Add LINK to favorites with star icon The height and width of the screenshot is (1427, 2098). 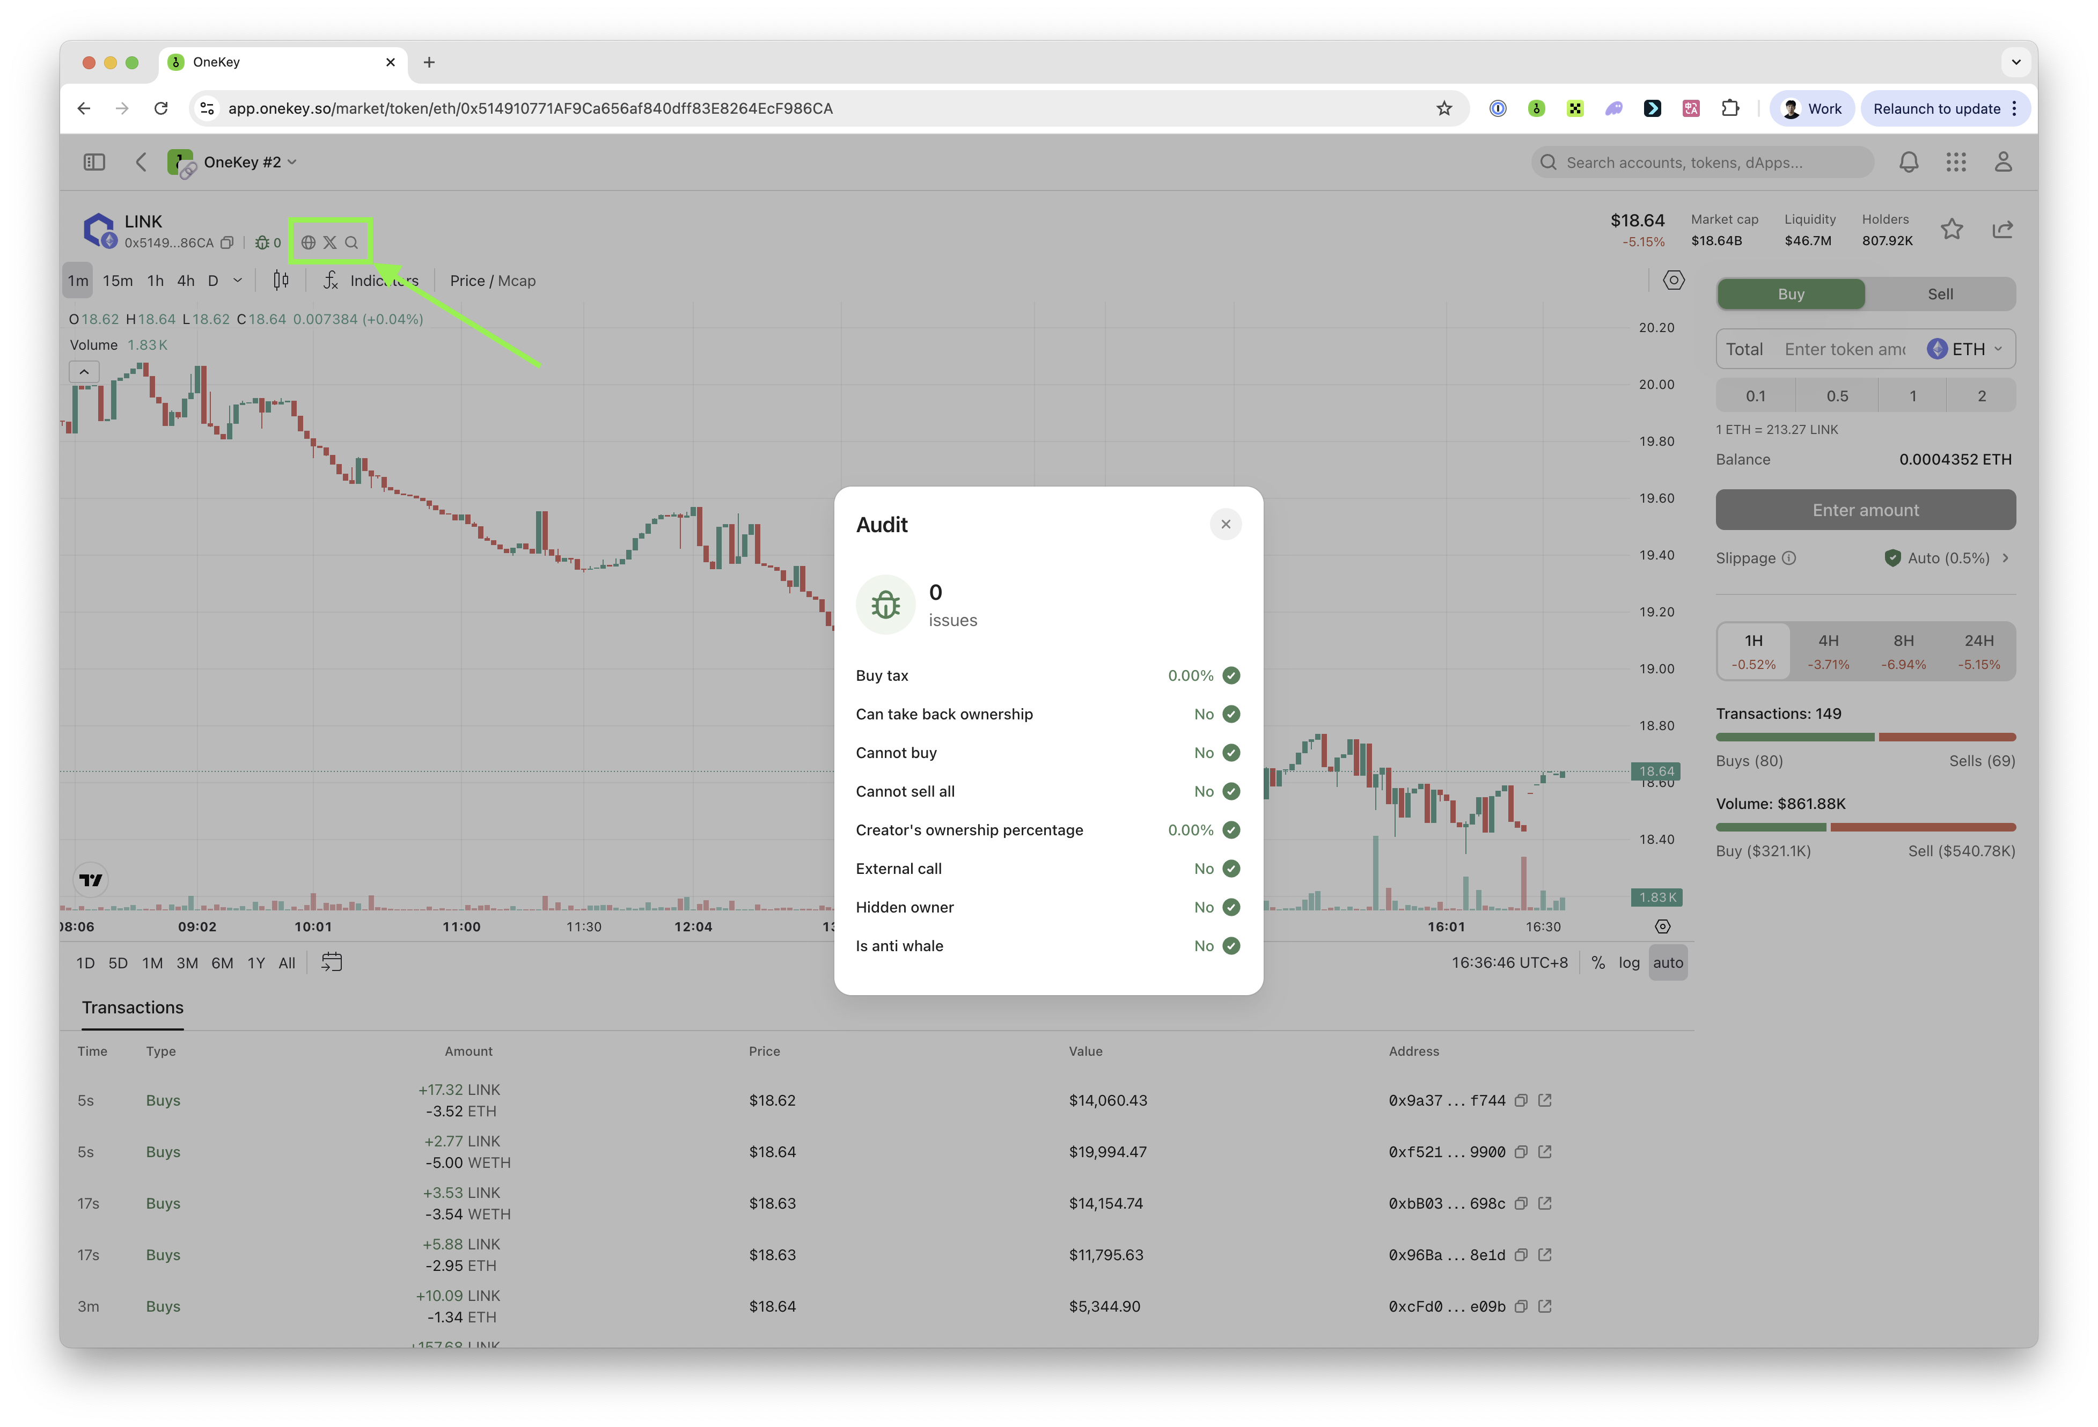(1952, 229)
